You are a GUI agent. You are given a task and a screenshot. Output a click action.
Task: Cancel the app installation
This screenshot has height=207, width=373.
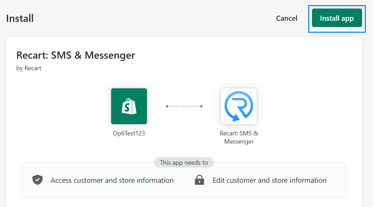pyautogui.click(x=287, y=18)
